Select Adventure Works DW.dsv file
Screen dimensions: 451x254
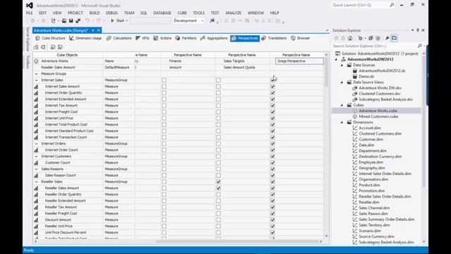[x=380, y=88]
